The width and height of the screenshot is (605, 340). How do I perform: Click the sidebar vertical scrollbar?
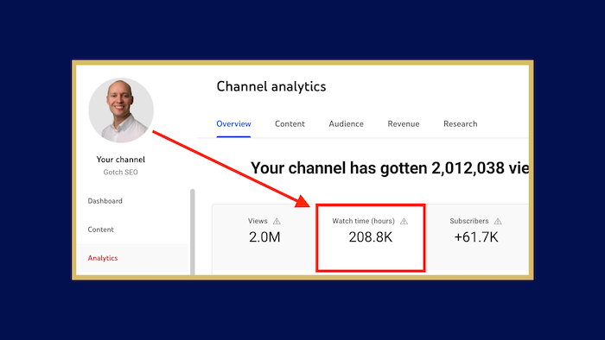[x=193, y=232]
